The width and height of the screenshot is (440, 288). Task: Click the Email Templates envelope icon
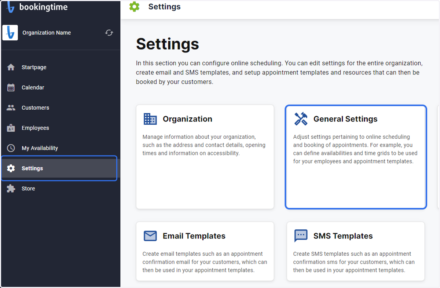click(150, 236)
